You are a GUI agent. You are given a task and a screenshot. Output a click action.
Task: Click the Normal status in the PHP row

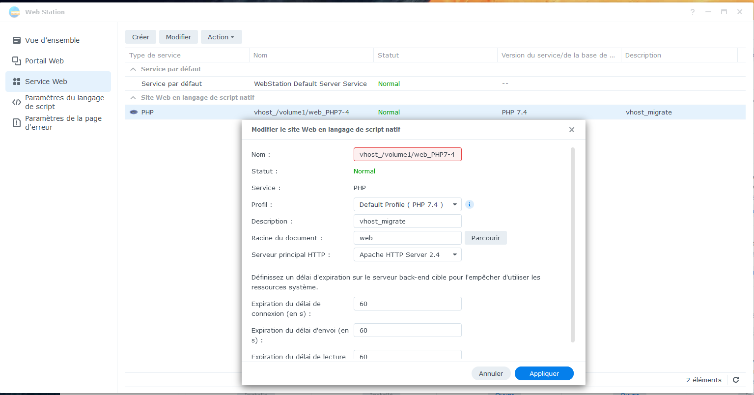pyautogui.click(x=389, y=112)
